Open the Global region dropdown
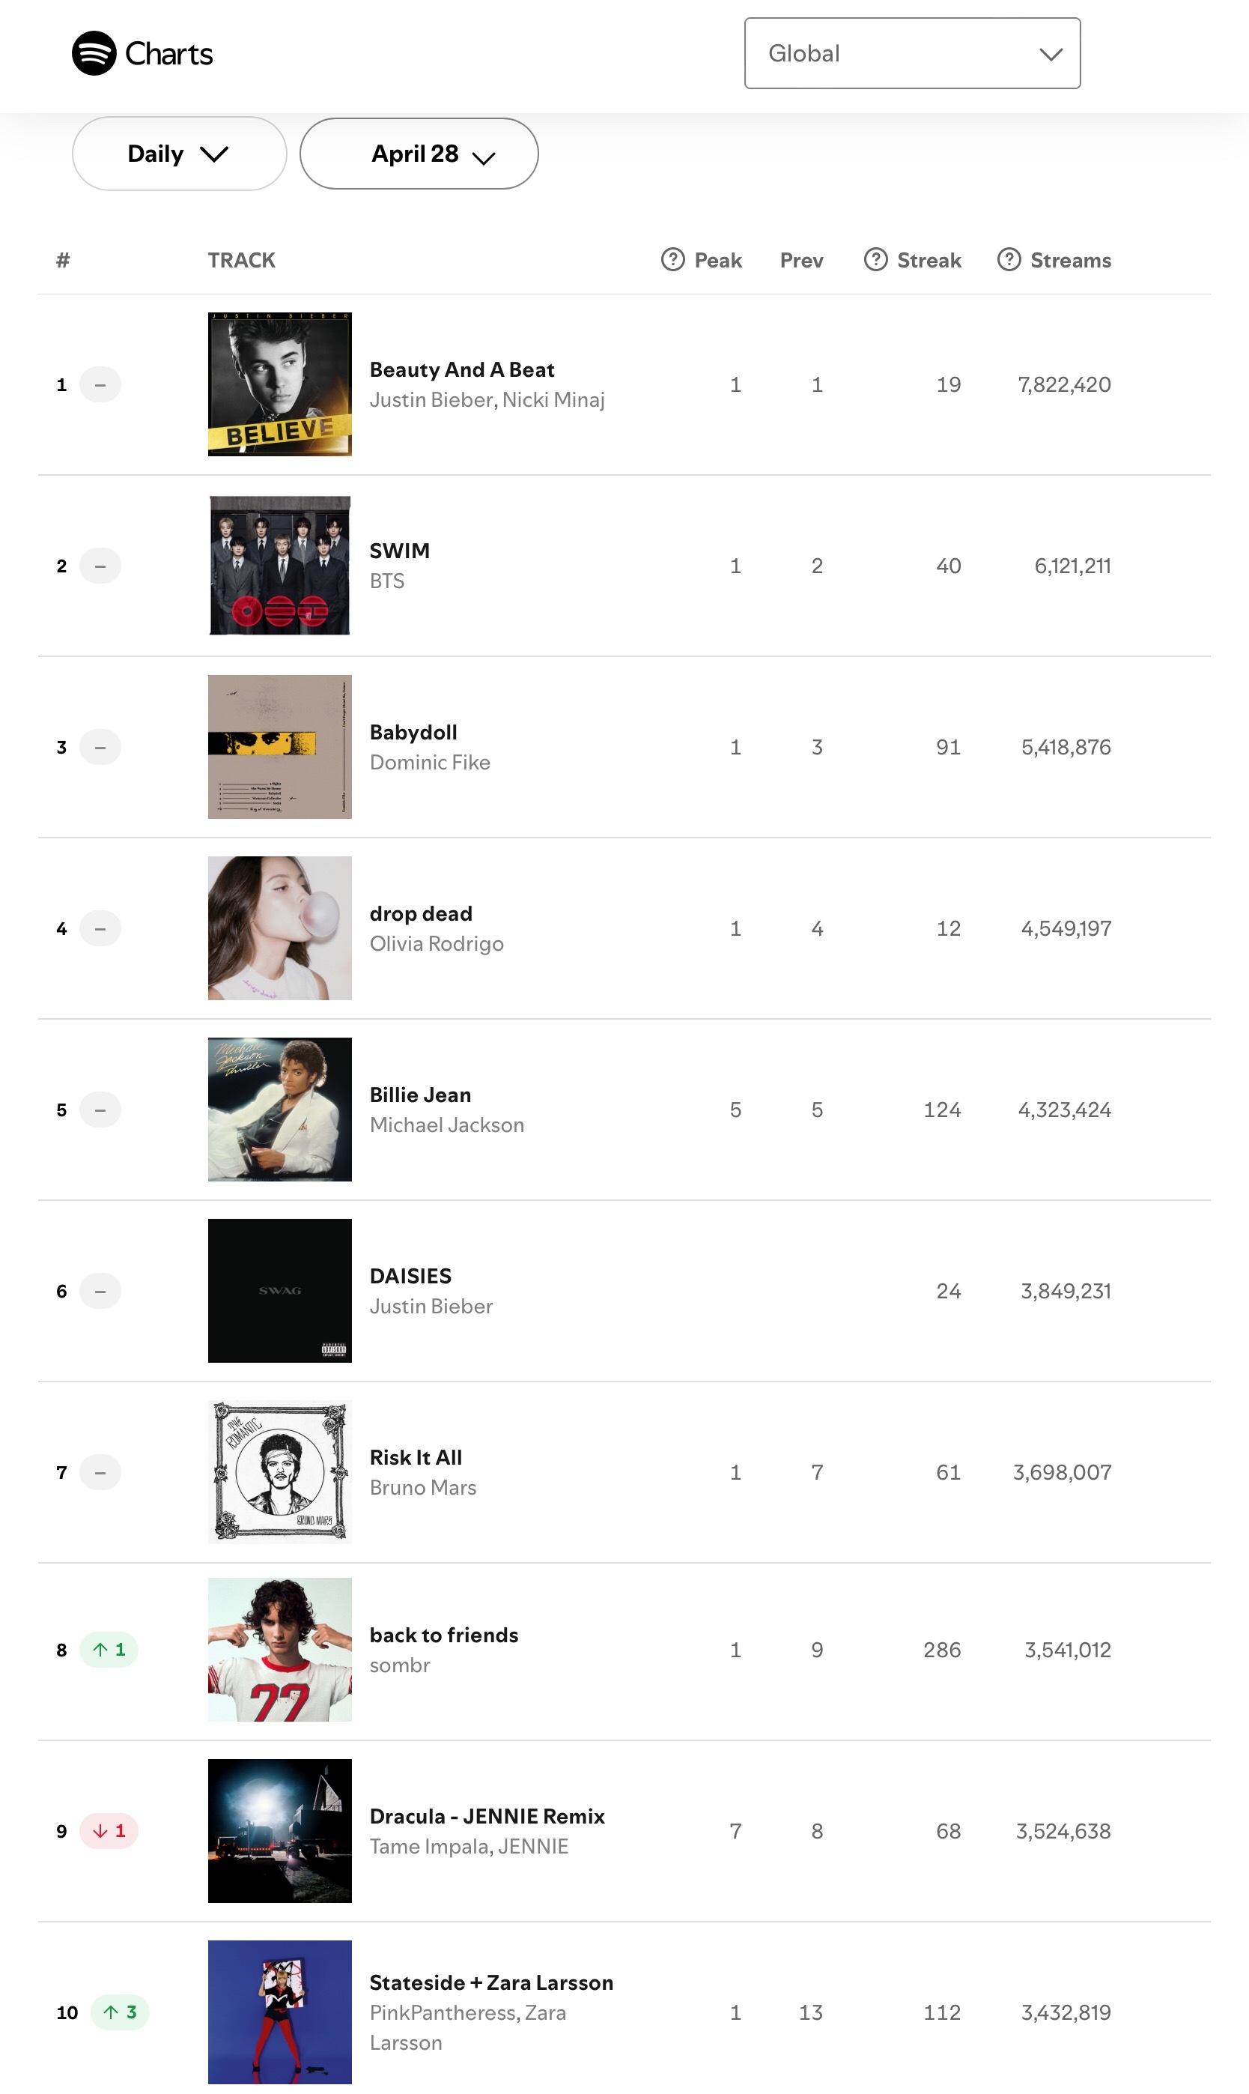This screenshot has width=1249, height=2094. [911, 53]
